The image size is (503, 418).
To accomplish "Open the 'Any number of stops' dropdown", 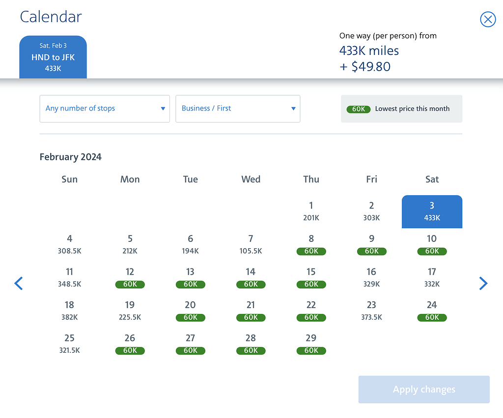I will (x=105, y=108).
